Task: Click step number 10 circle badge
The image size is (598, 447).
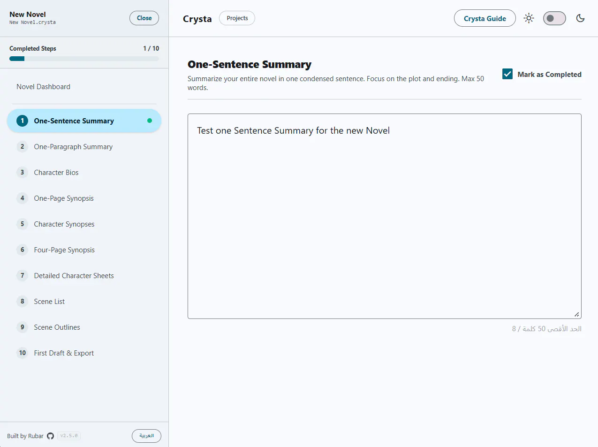Action: tap(22, 353)
